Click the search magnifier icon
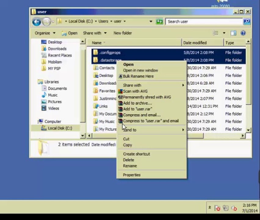This screenshot has height=220, width=260. pyautogui.click(x=247, y=22)
